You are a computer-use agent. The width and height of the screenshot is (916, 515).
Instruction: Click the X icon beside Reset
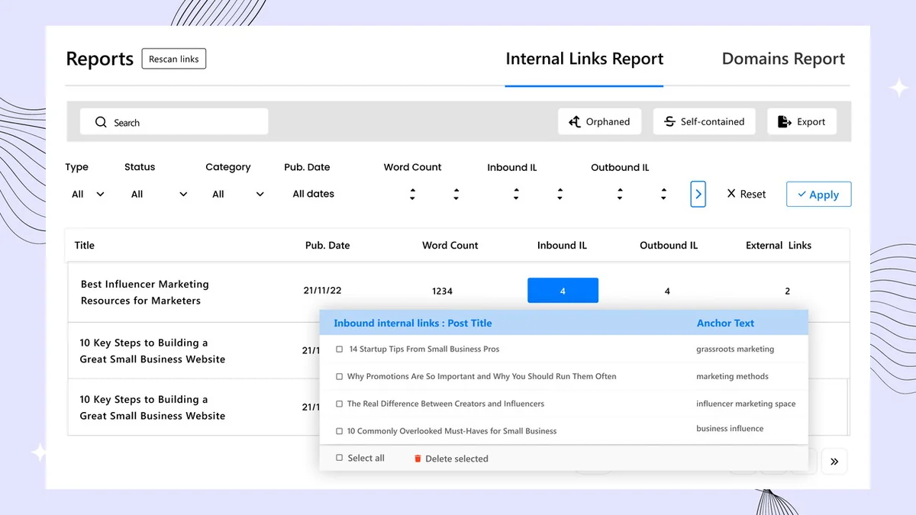coord(731,195)
